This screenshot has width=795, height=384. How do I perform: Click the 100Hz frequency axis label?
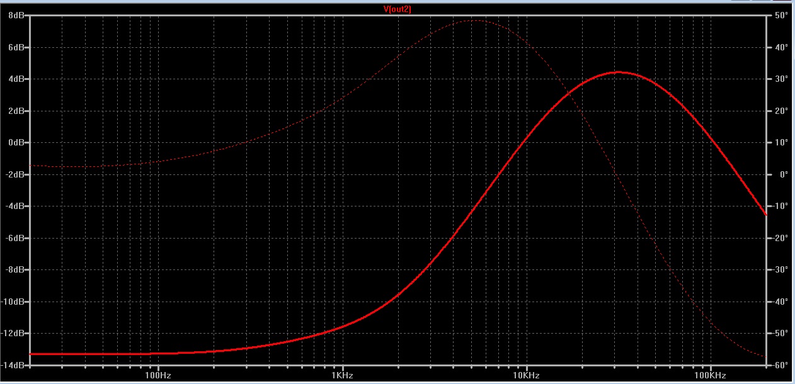pos(158,376)
